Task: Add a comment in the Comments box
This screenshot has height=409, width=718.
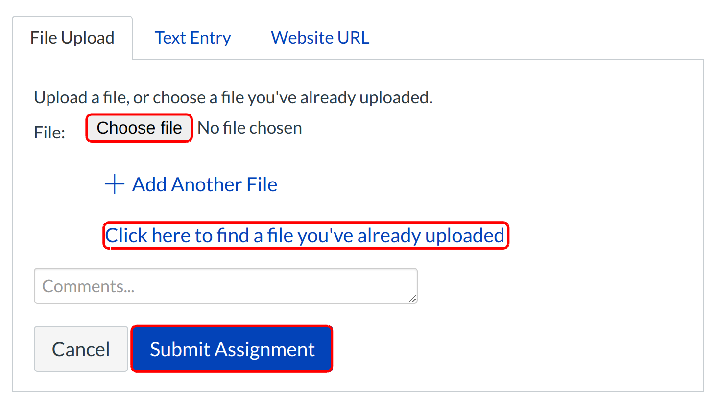Action: click(225, 286)
